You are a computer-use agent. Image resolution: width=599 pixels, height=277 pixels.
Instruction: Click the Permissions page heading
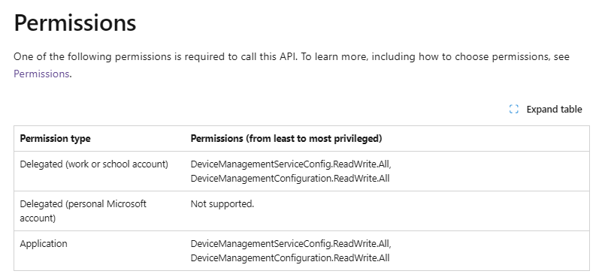pos(75,23)
